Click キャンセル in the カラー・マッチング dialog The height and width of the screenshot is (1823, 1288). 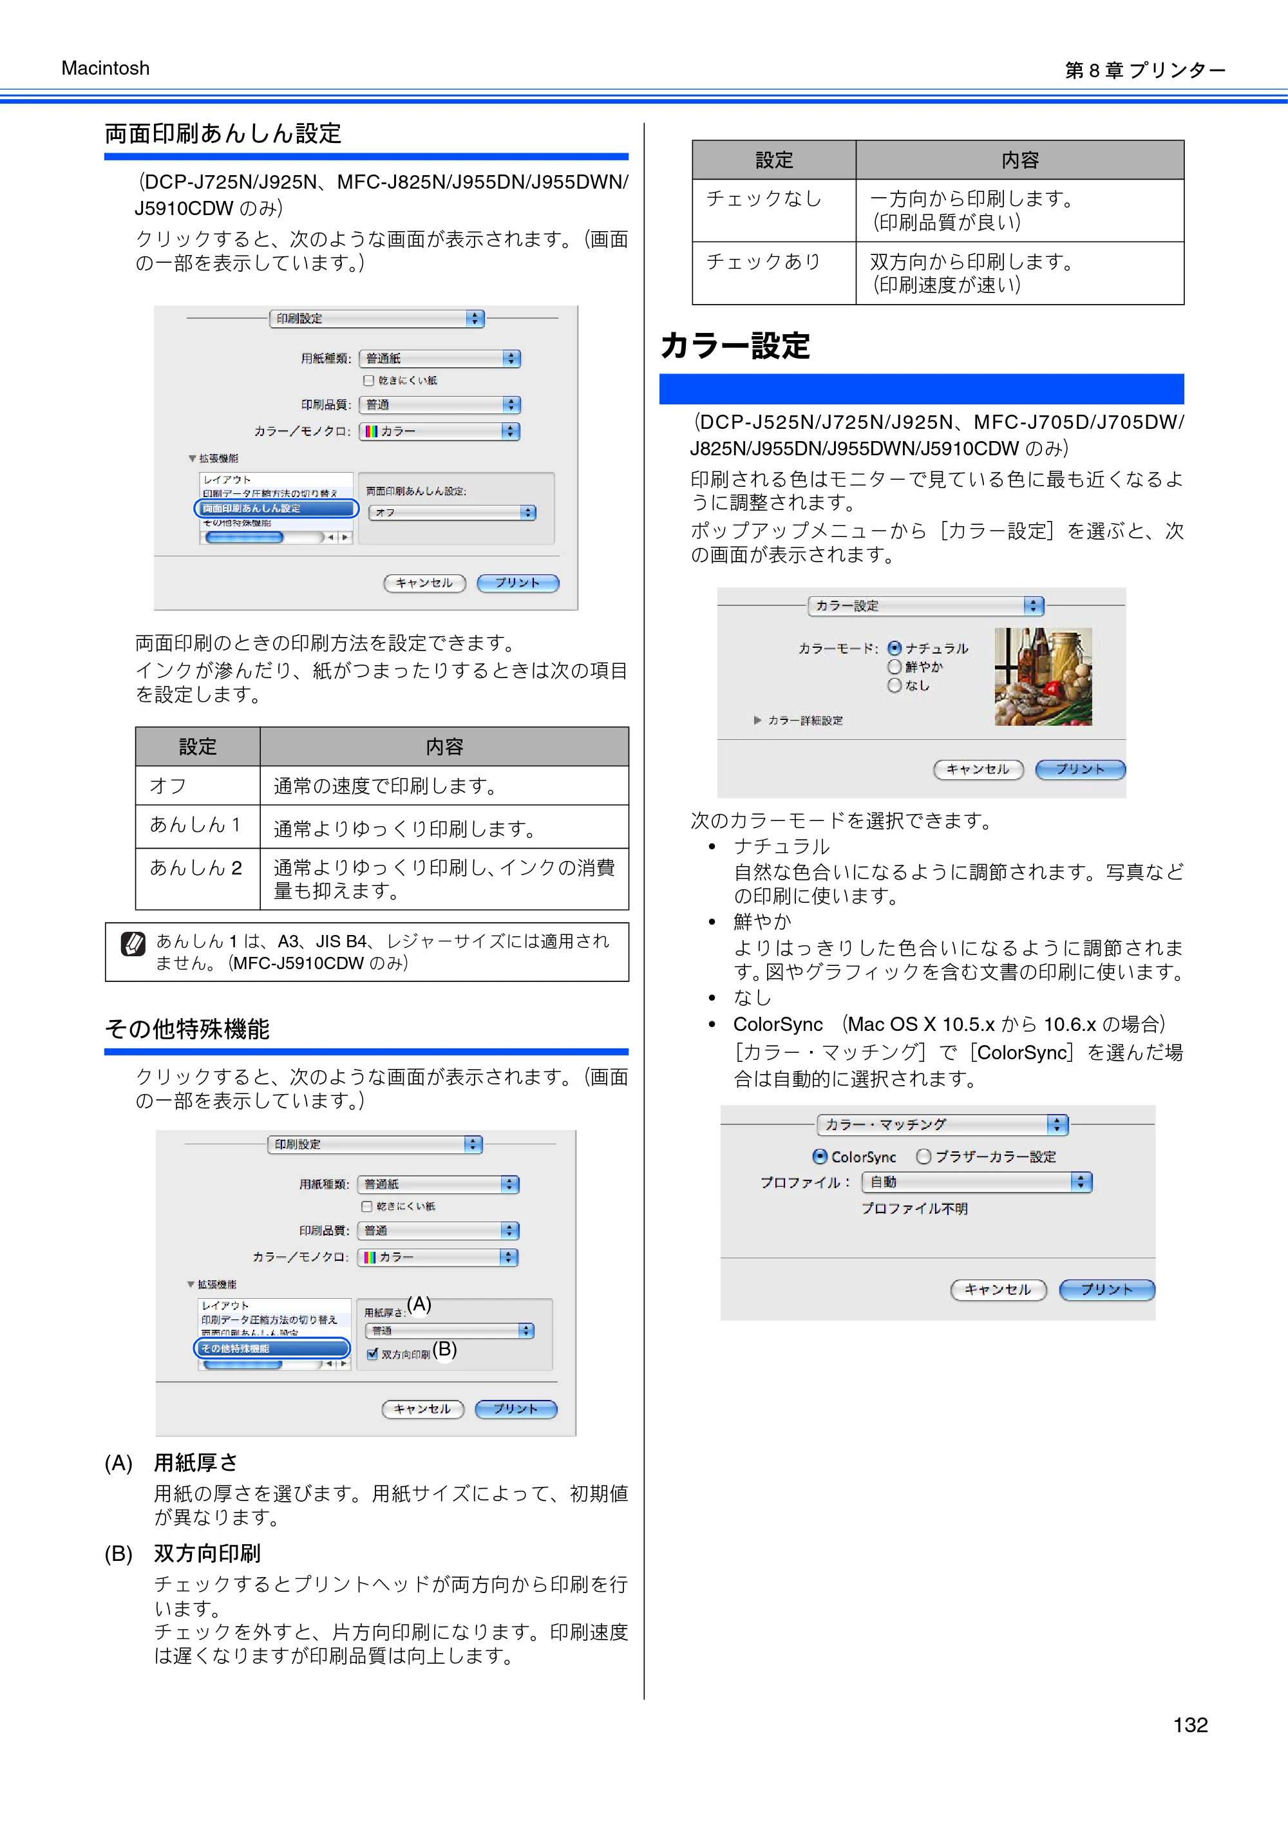998,1289
